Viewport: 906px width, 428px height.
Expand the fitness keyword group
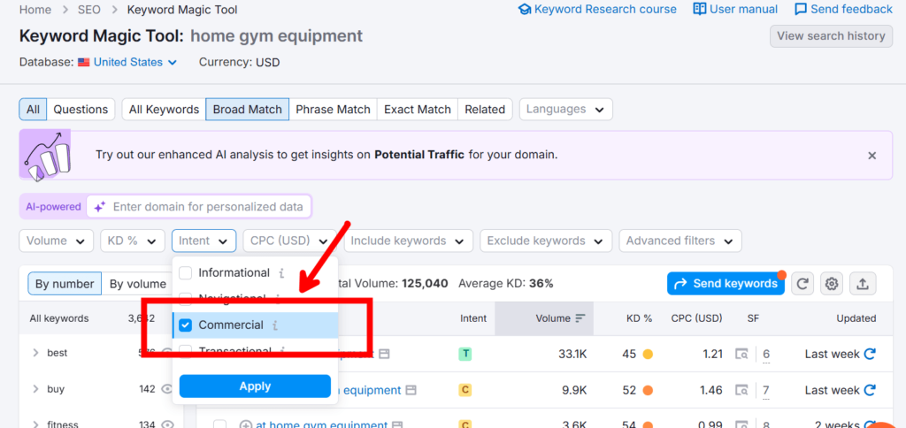pyautogui.click(x=35, y=424)
